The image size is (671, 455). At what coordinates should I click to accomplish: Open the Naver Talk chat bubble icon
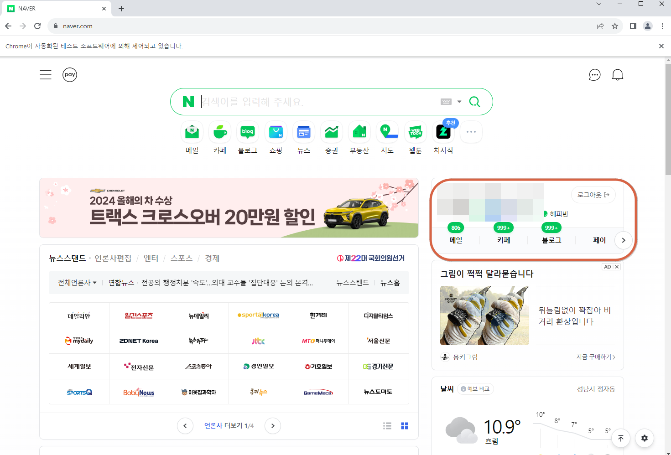pyautogui.click(x=595, y=75)
